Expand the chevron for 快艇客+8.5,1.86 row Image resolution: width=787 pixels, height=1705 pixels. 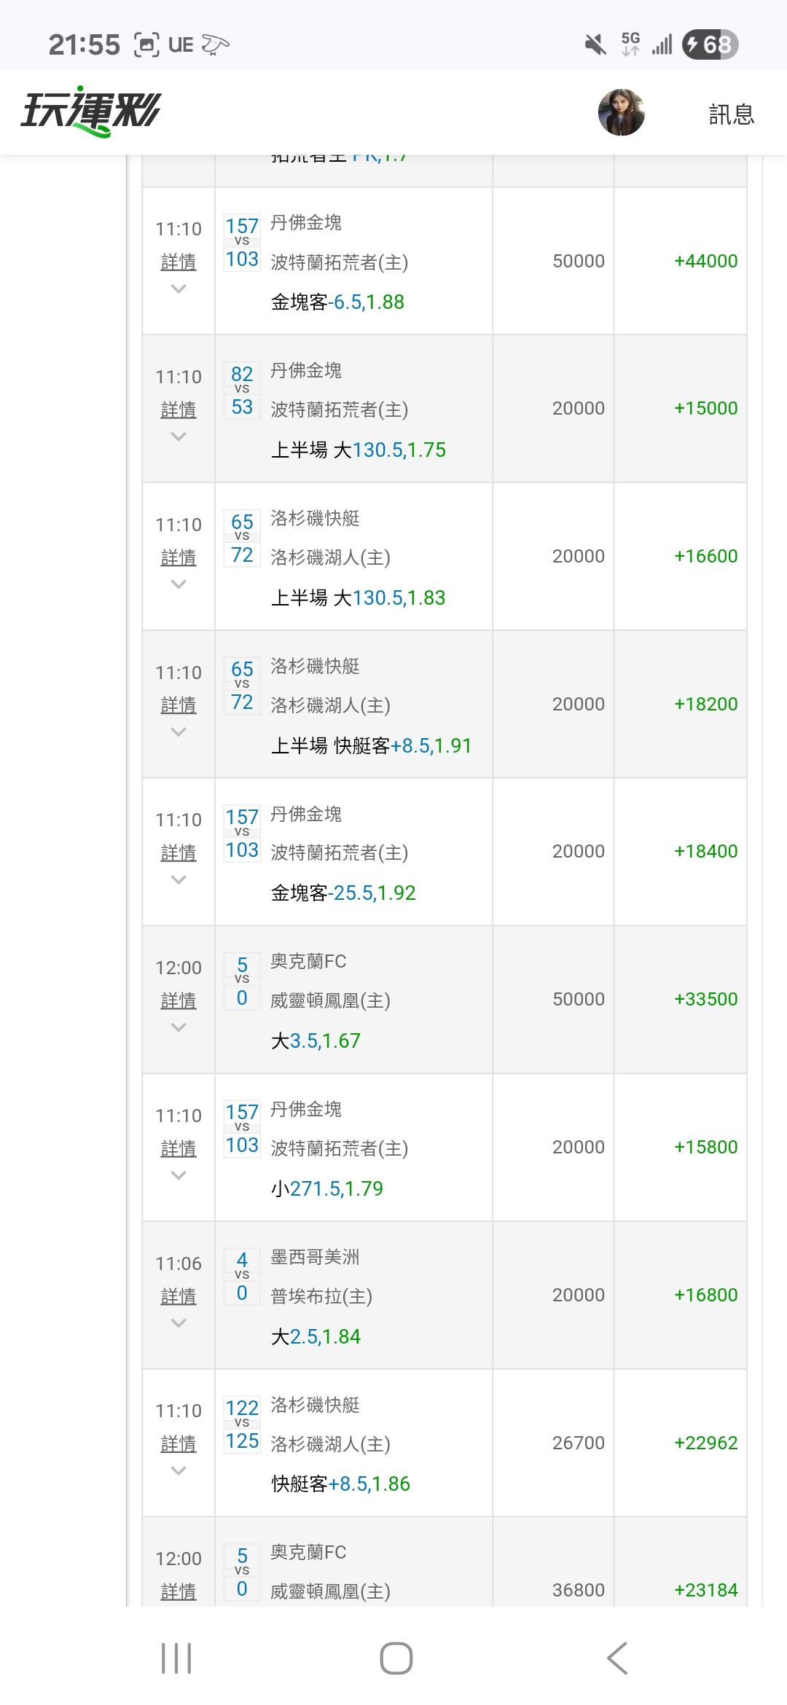coord(179,1471)
